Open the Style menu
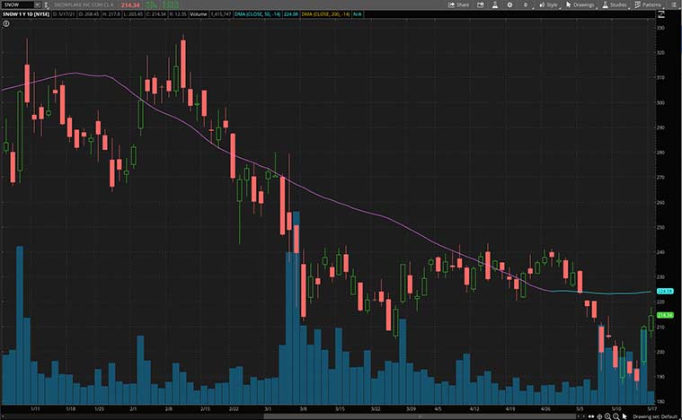682x420 pixels. [549, 4]
